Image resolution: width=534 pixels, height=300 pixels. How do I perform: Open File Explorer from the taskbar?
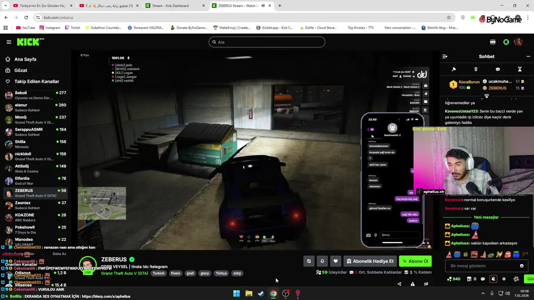coord(249,293)
